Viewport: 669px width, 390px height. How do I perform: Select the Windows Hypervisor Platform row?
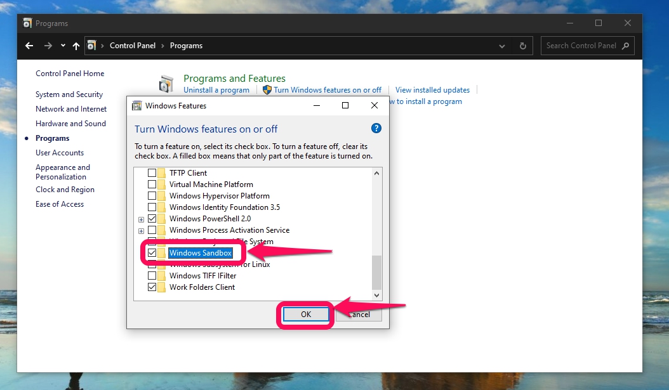[x=220, y=196]
